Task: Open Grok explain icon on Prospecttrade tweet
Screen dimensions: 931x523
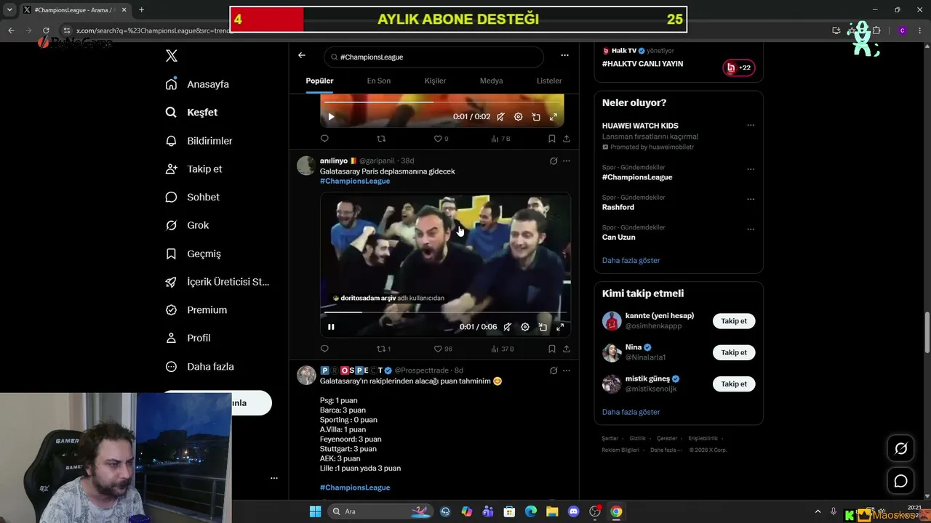Action: point(554,370)
